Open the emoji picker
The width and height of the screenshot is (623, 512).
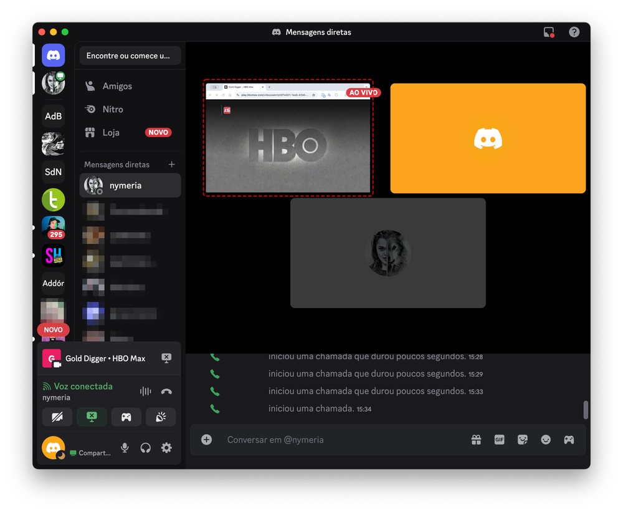tap(546, 440)
